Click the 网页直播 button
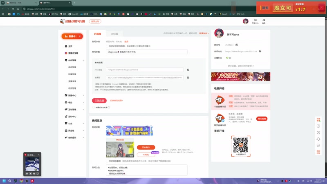Viewport: 327px width, 184px height. coord(262,119)
